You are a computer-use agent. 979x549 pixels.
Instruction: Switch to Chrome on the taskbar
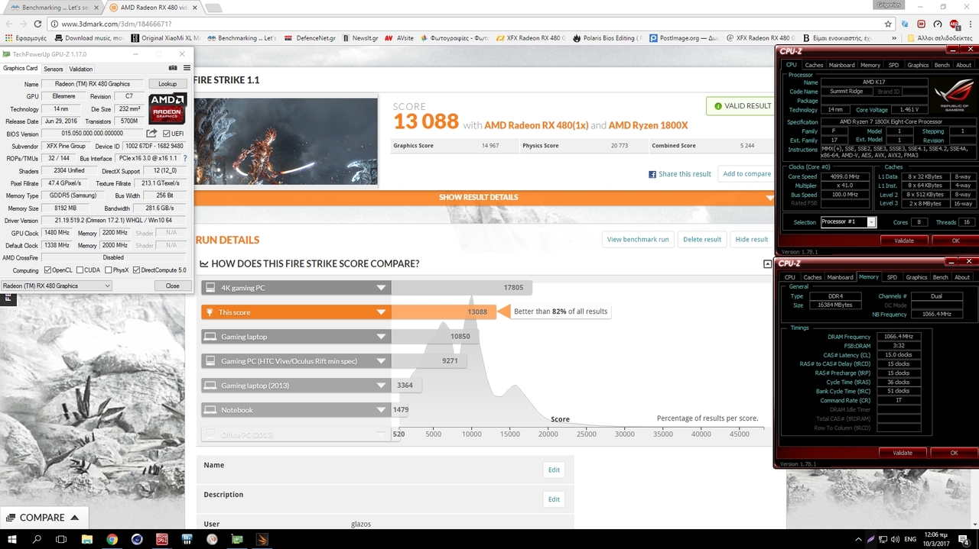pos(112,539)
